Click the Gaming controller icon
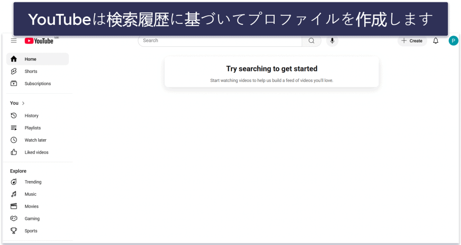Viewport: 461px width, 245px height. tap(14, 218)
